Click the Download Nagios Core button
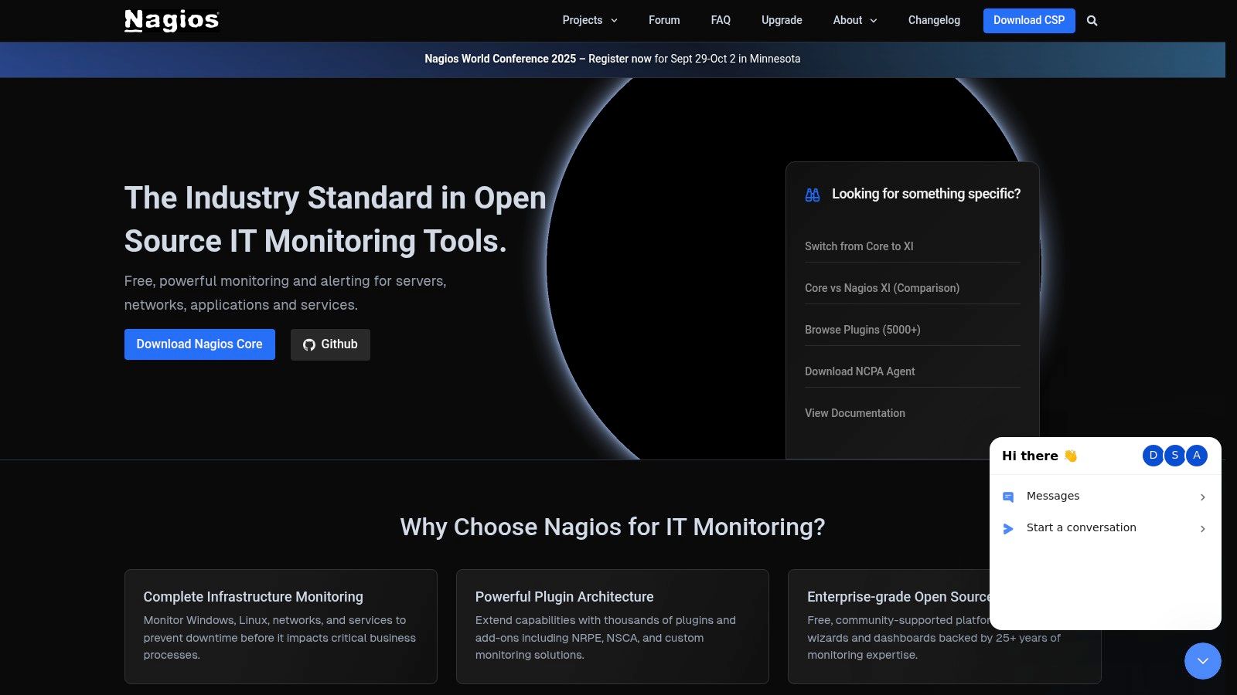Screen dimensions: 1237x695 (199, 344)
